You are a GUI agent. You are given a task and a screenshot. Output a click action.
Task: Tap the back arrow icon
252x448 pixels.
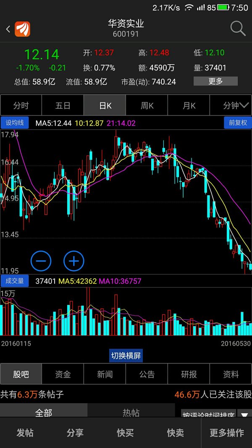[x=8, y=29]
